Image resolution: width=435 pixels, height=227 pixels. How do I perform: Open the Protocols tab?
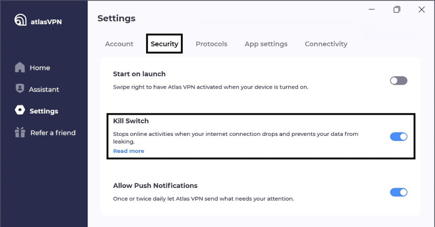coord(212,44)
